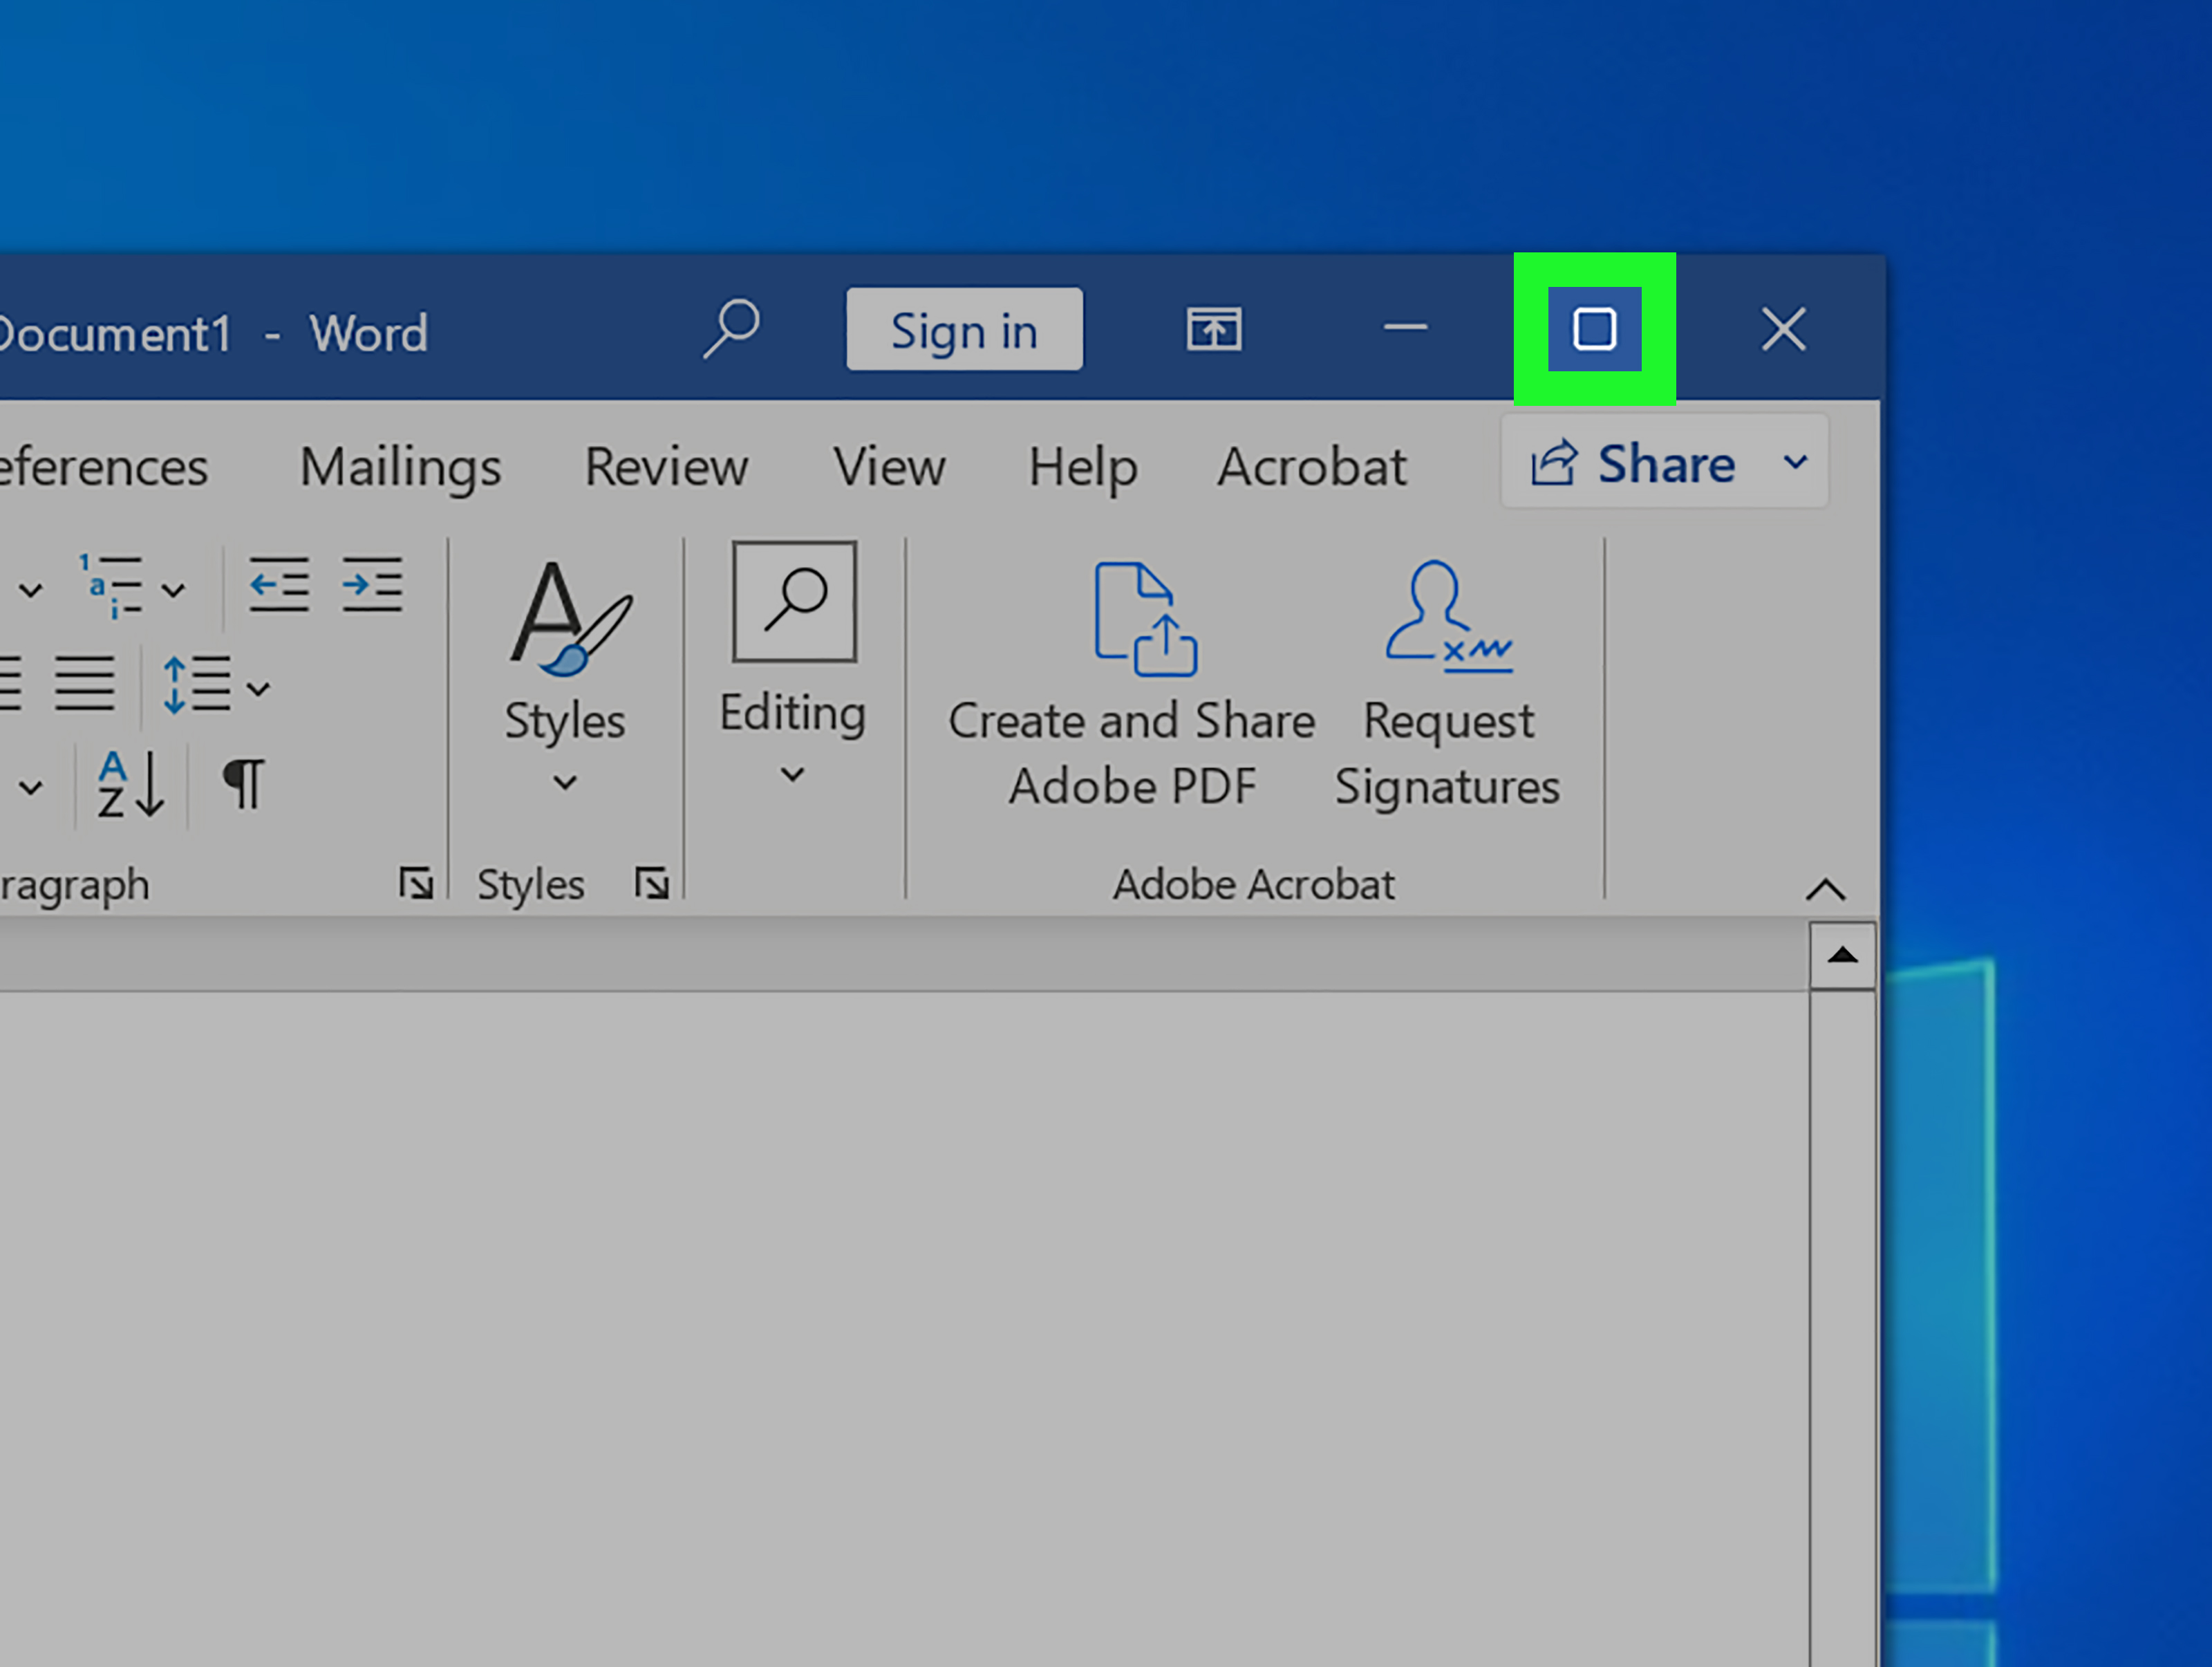
Task: Click the Sign in button
Action: pos(964,330)
